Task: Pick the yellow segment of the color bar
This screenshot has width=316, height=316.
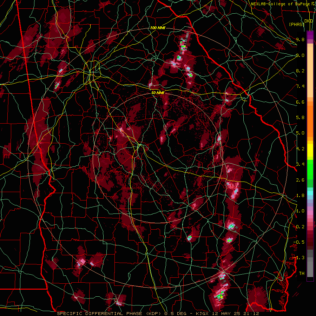Action: 310,150
